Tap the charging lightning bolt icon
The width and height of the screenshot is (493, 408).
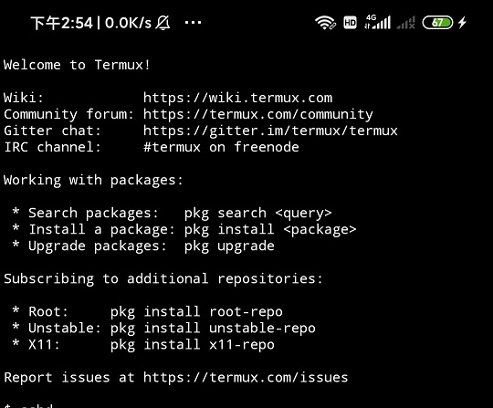pyautogui.click(x=462, y=23)
